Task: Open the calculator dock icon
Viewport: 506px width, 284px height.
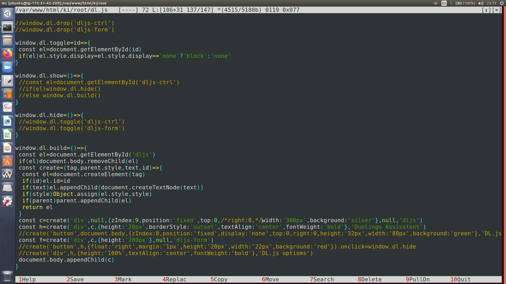Action: (x=7, y=94)
